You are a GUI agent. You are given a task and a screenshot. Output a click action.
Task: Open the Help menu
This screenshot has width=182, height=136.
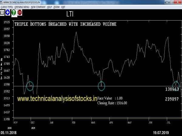point(49,7)
